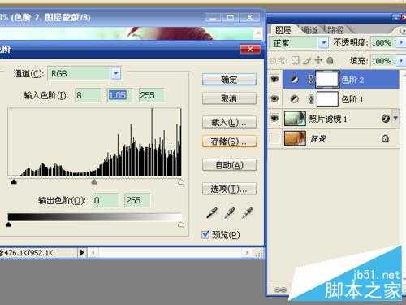
Task: Expand 照片滤镜 1 layer effects arrow
Action: [395, 118]
